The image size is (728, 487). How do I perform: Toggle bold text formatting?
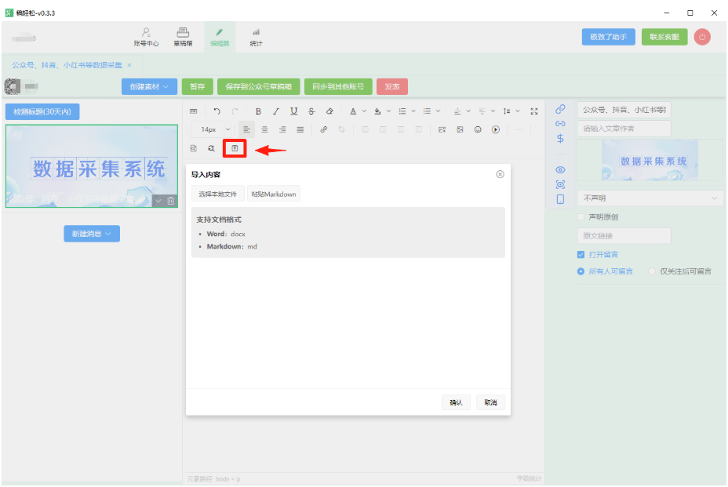coord(258,111)
